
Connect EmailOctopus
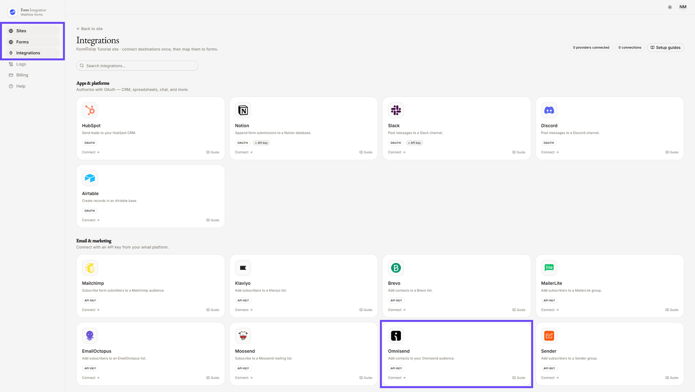point(91,378)
